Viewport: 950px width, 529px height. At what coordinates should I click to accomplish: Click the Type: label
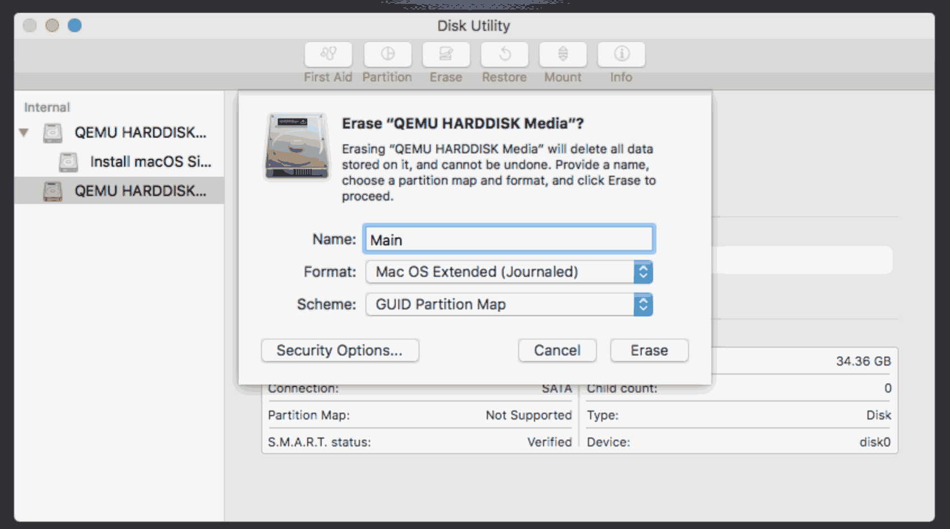(x=602, y=415)
